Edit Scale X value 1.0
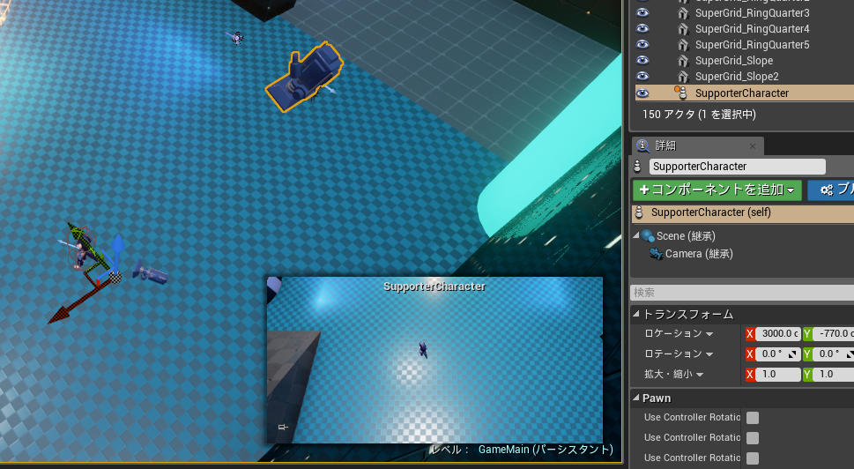This screenshot has width=854, height=469. (778, 374)
